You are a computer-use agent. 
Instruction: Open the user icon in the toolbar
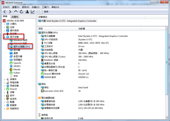pyautogui.click(x=27, y=12)
